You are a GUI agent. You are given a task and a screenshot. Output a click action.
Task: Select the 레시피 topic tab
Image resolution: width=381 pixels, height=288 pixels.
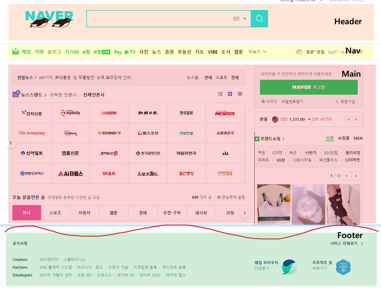click(201, 213)
